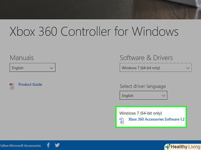Open the Software & Drivers OS dropdown
Image resolution: width=201 pixels, height=150 pixels.
tap(156, 67)
